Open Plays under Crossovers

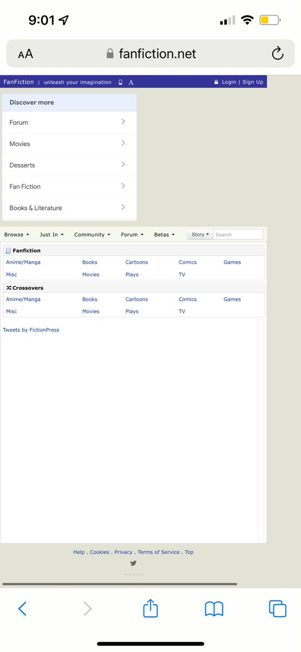point(132,312)
